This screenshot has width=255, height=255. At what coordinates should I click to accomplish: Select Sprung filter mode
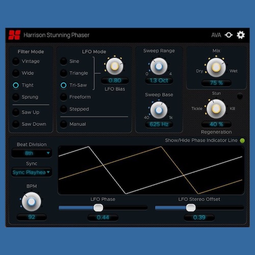coord(16,97)
